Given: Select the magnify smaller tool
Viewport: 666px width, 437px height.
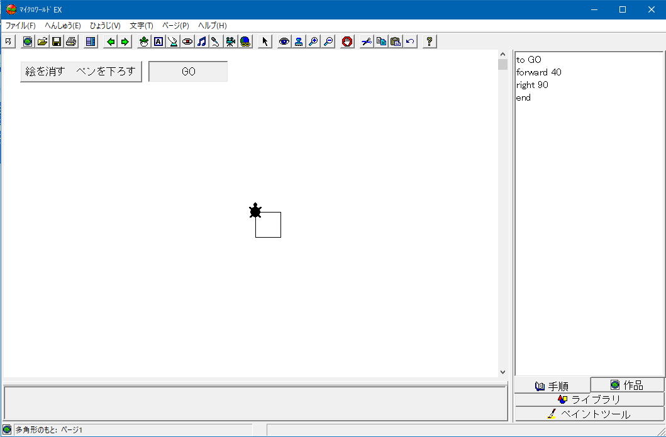Looking at the screenshot, I should point(328,41).
